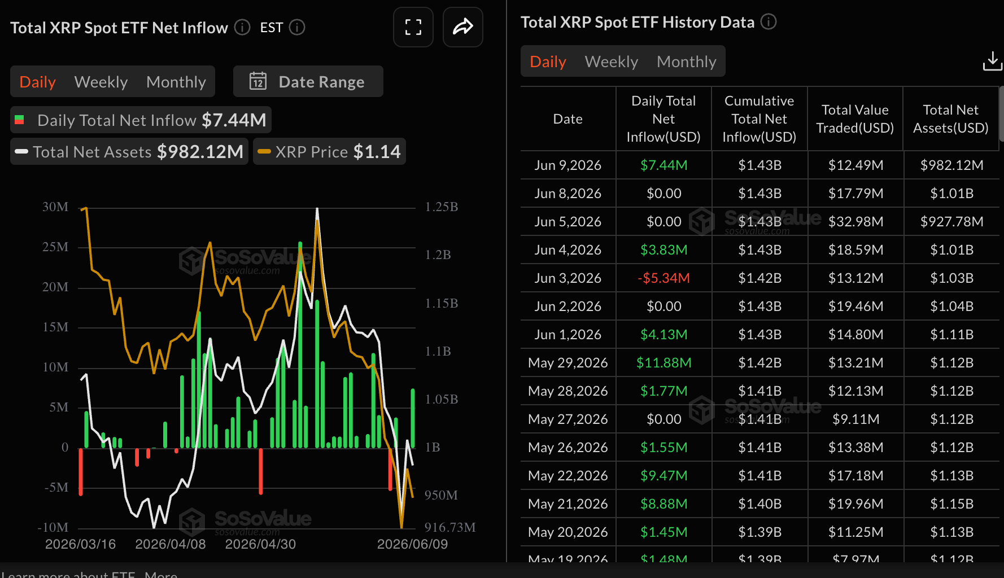
Task: Click the $11.88M inflow value
Action: pyautogui.click(x=663, y=362)
